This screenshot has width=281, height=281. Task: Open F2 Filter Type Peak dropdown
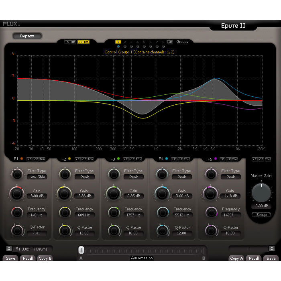coord(85,177)
